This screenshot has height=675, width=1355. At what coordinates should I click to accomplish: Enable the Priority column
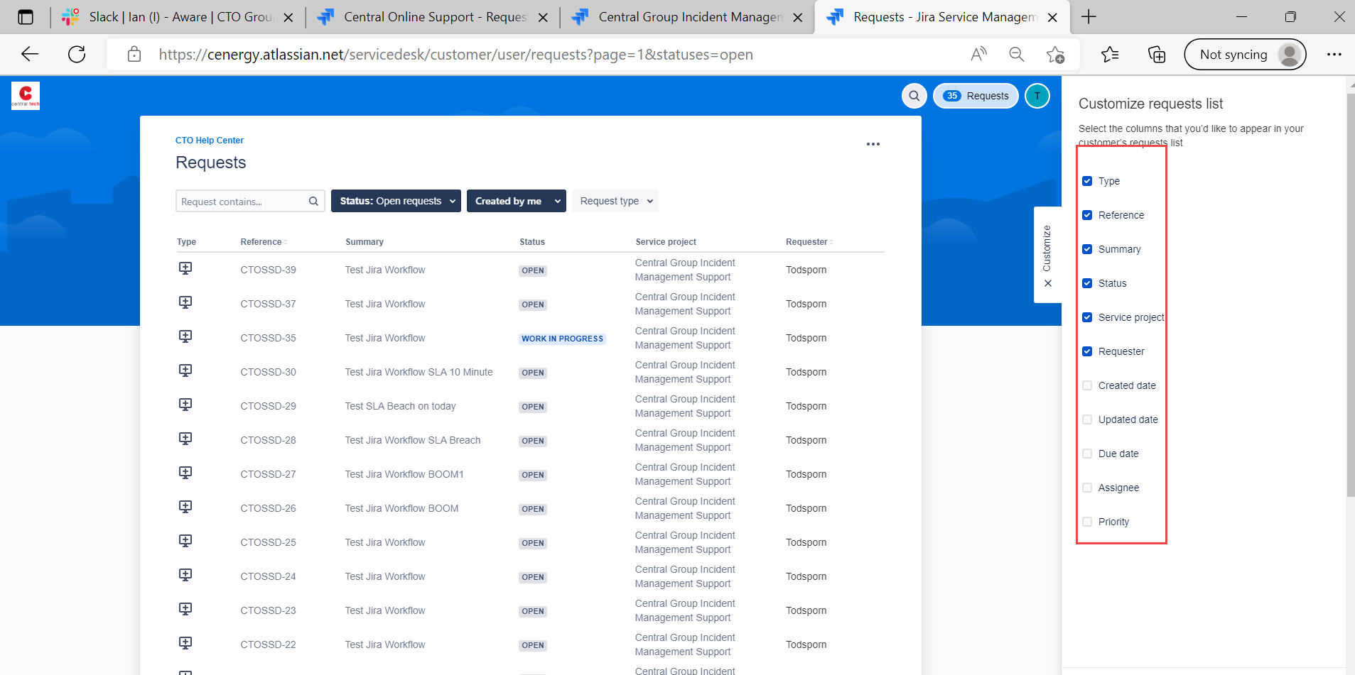[x=1086, y=521]
